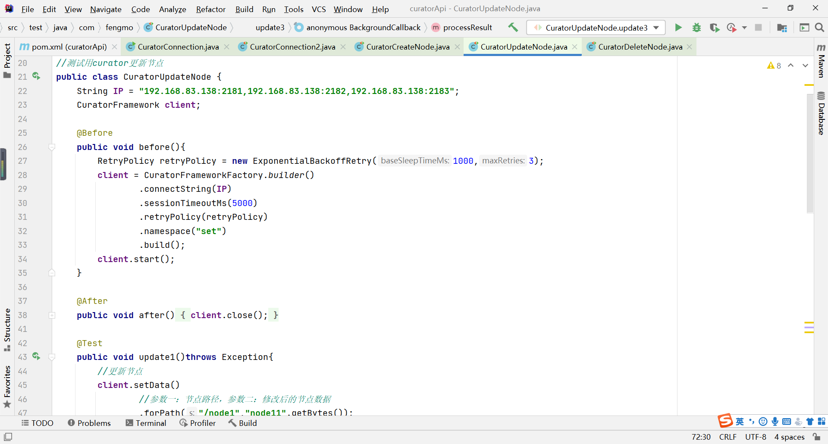Collapse the before() method fold
The width and height of the screenshot is (828, 444).
(x=52, y=147)
